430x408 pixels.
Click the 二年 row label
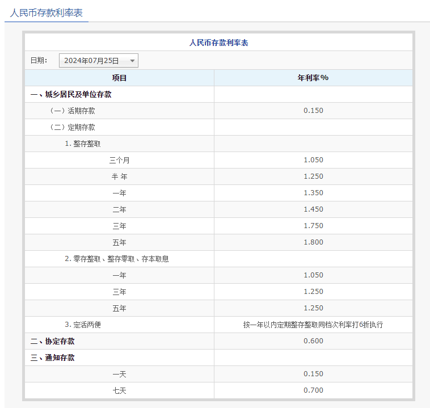coord(119,209)
